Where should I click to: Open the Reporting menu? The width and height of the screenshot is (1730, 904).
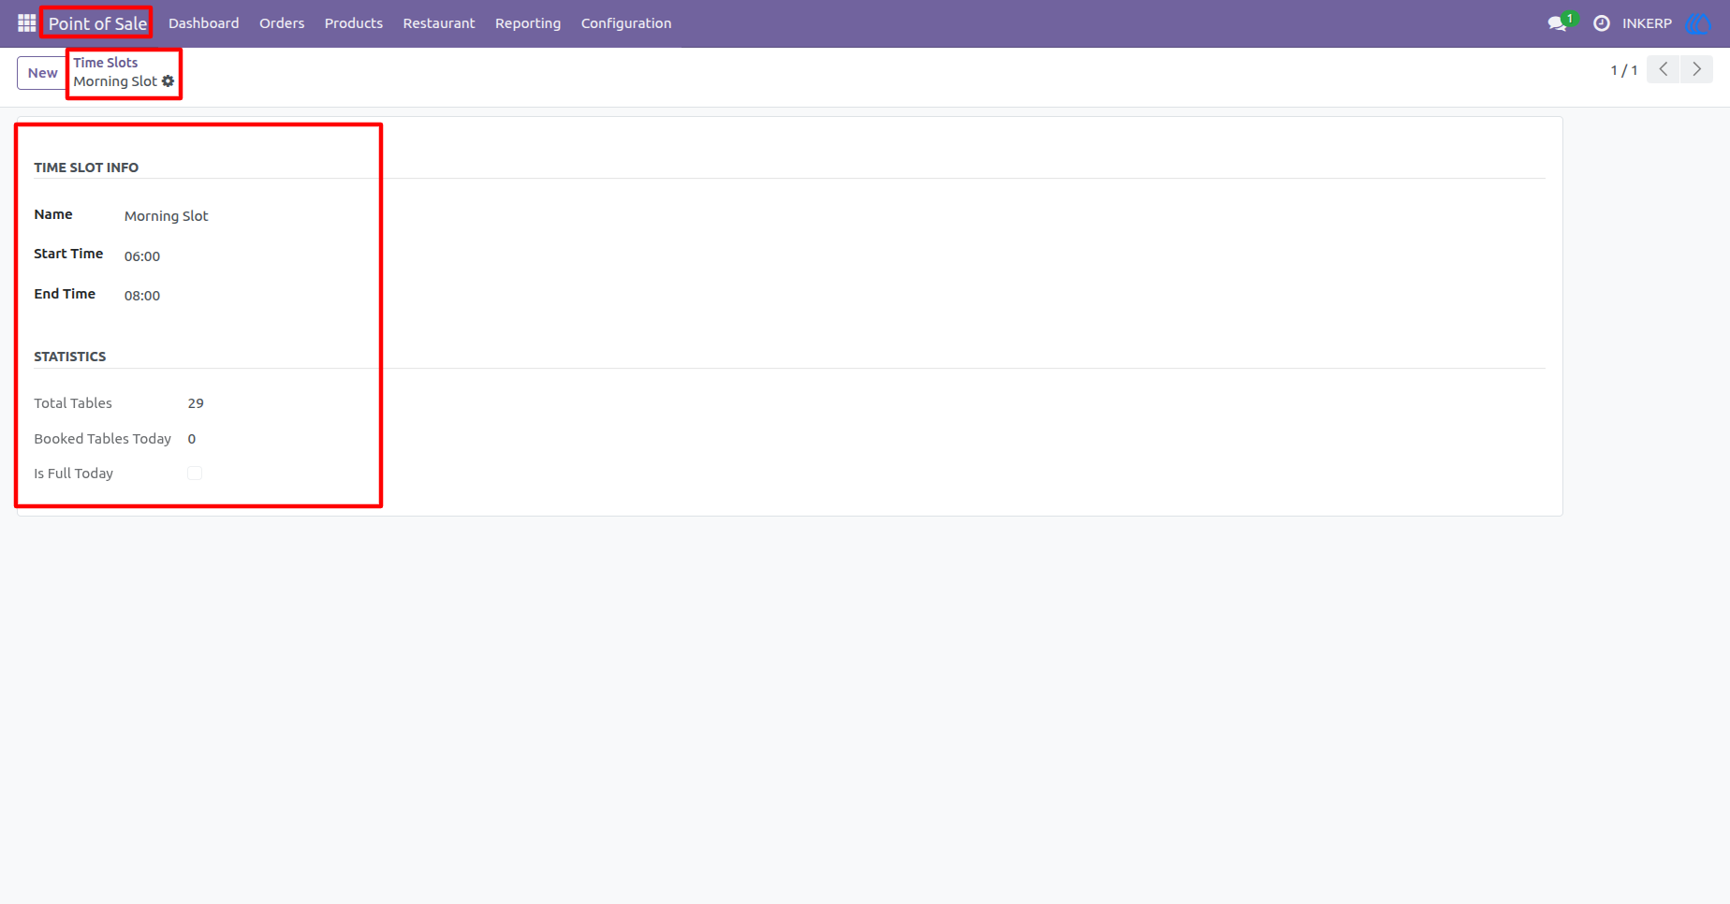pos(528,23)
